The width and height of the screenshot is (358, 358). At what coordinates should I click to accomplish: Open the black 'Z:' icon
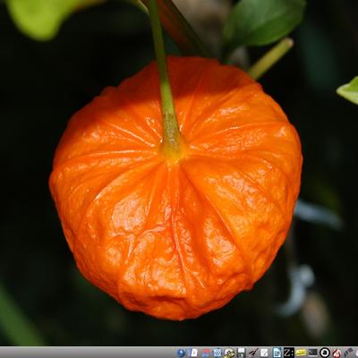(289, 353)
